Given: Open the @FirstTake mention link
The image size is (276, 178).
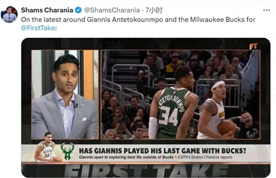Looking at the screenshot, I should (38, 28).
